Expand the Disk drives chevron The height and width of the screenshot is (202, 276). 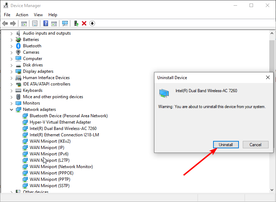click(x=11, y=65)
